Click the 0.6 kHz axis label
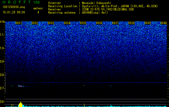Screen dimensions: 169x107 2,102
